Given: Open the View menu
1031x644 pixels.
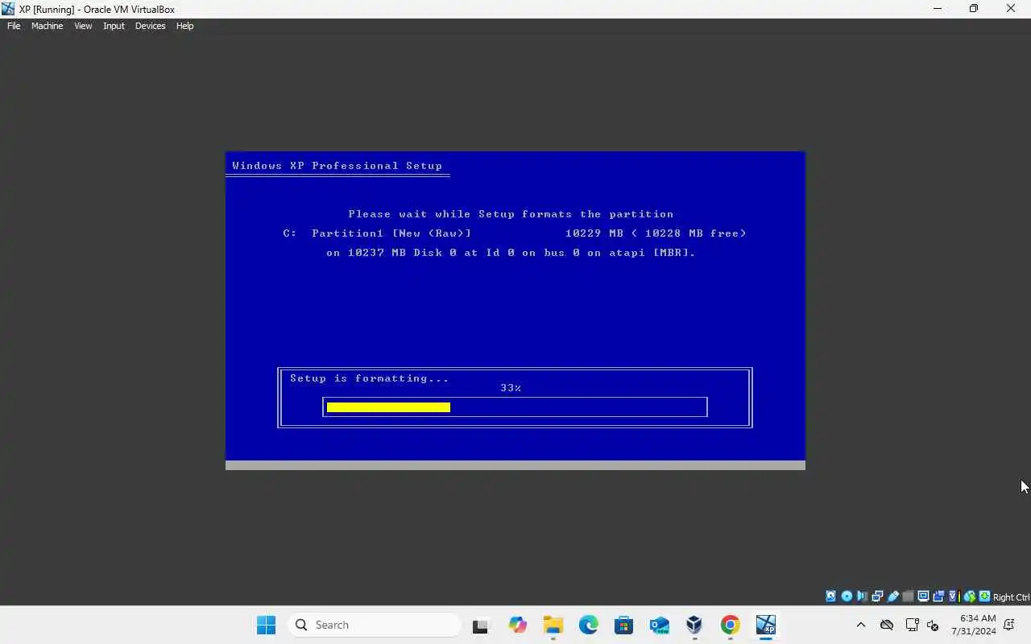Looking at the screenshot, I should point(83,26).
